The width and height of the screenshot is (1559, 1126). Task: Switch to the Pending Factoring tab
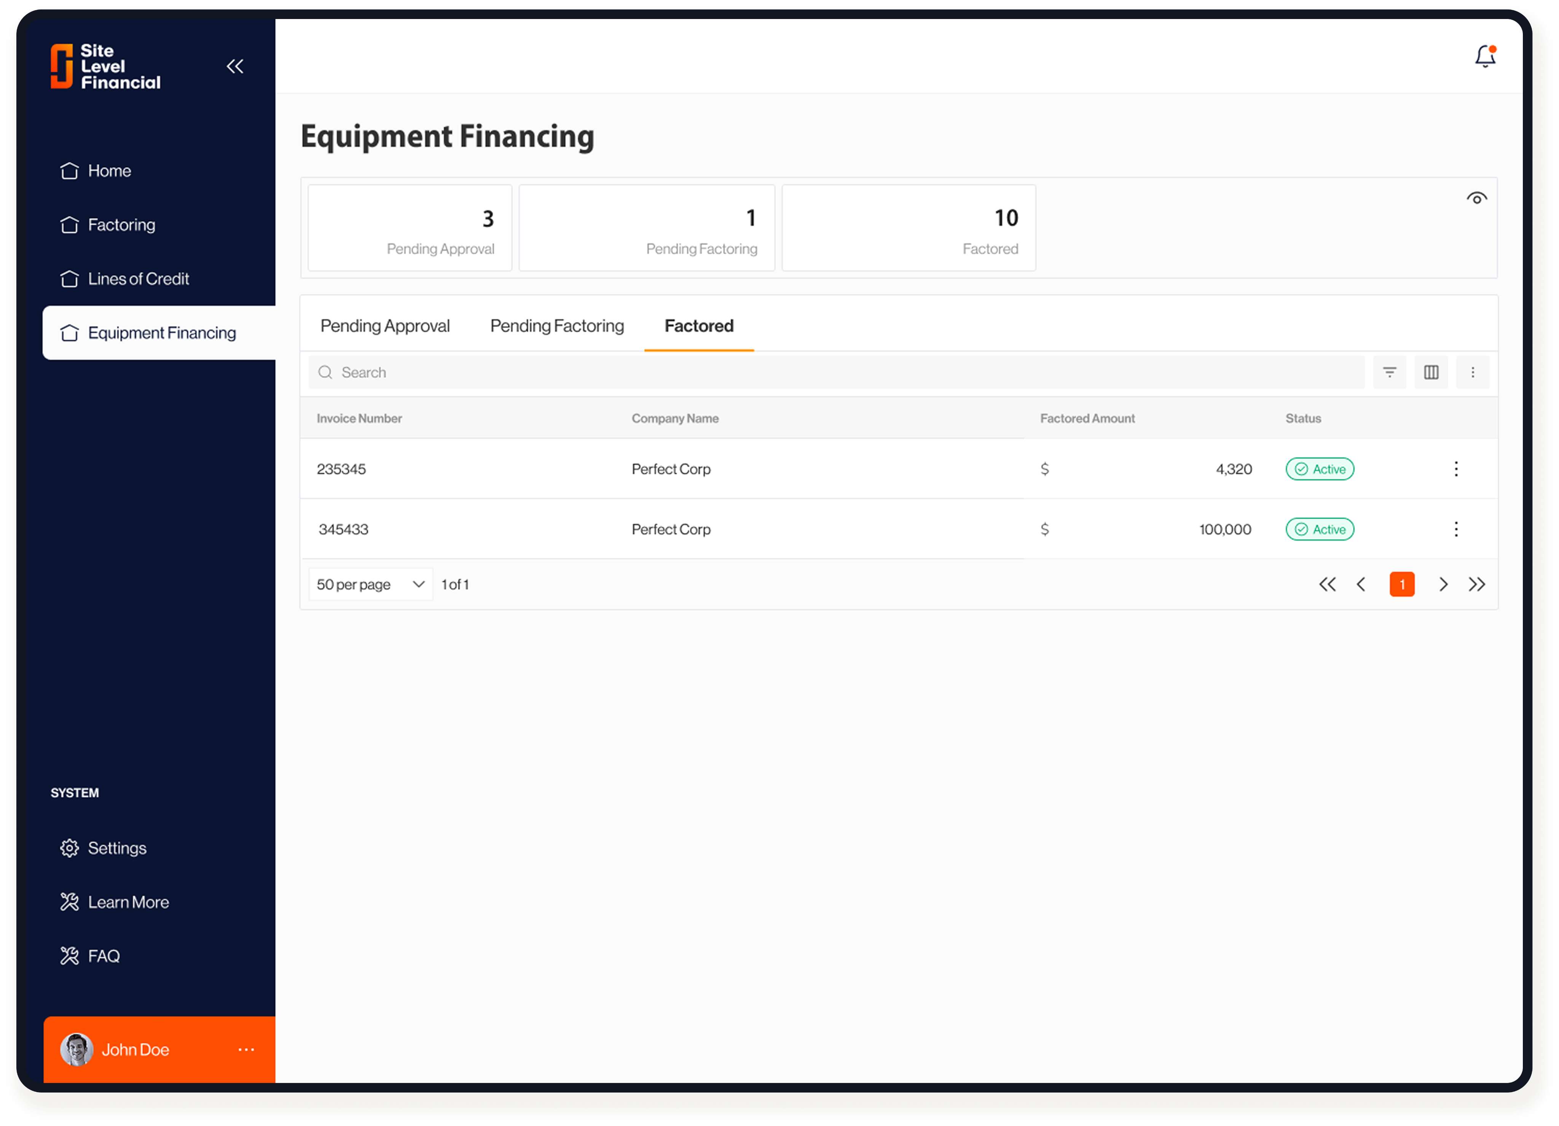click(x=557, y=326)
